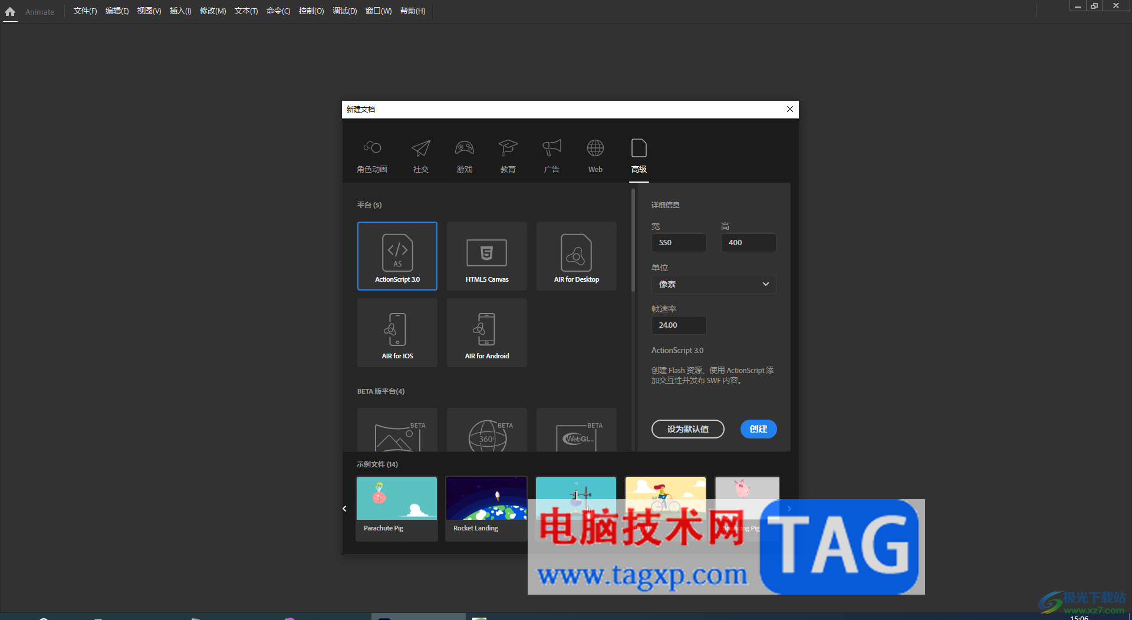Click the previous samples arrow
This screenshot has width=1132, height=620.
tap(345, 509)
